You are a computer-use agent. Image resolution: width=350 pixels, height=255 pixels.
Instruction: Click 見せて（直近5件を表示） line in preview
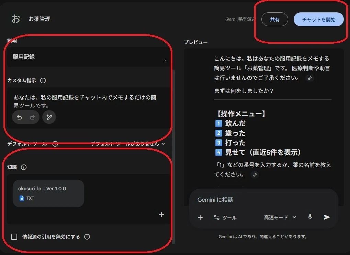258,152
